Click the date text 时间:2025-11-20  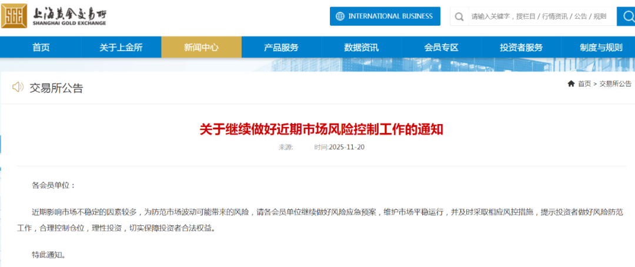pyautogui.click(x=339, y=147)
